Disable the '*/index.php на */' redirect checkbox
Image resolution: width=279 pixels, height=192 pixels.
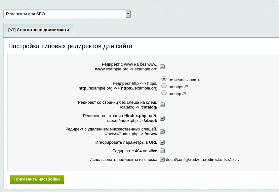pyautogui.click(x=162, y=118)
